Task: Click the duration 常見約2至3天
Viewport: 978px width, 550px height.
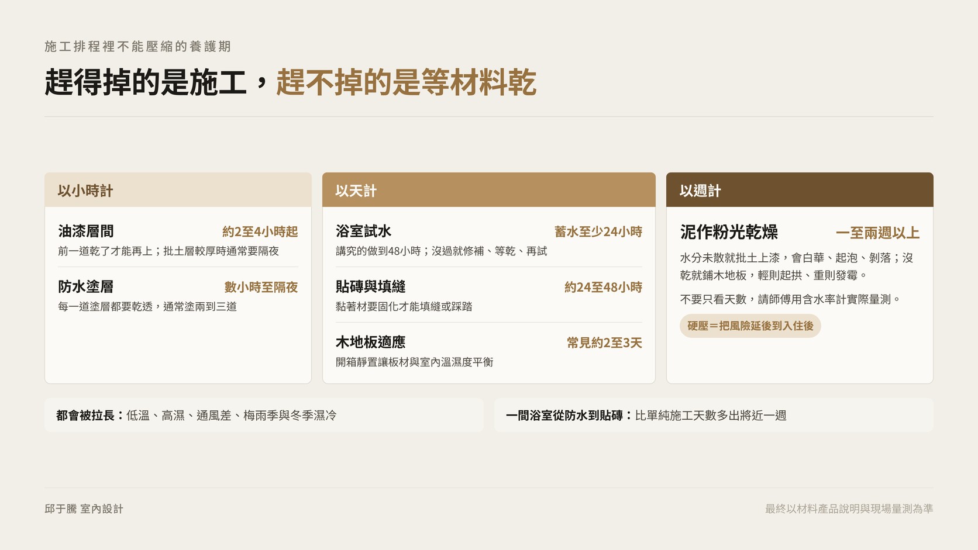Action: click(604, 343)
